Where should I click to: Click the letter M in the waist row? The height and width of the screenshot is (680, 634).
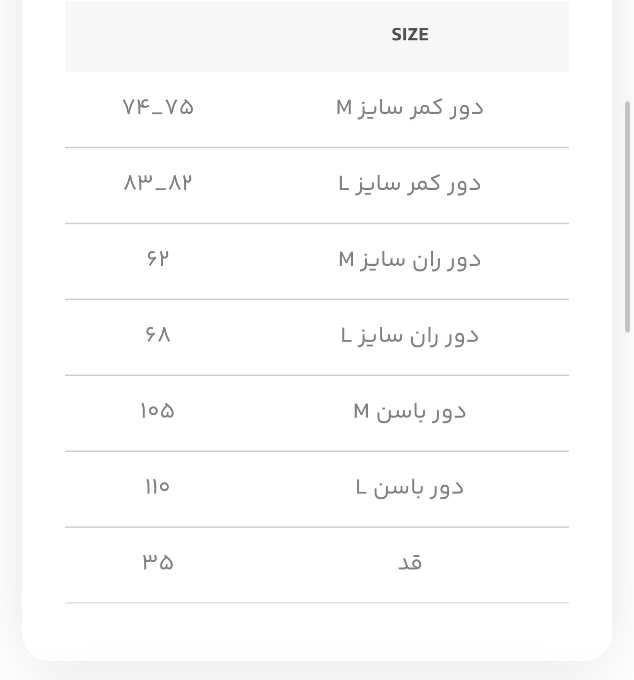pos(344,107)
